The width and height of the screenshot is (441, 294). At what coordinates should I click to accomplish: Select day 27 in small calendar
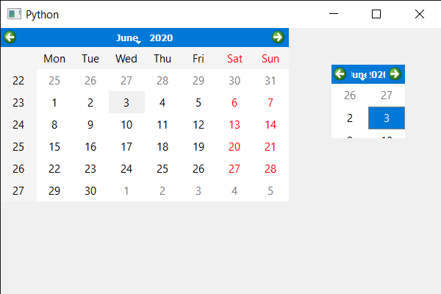coord(387,96)
